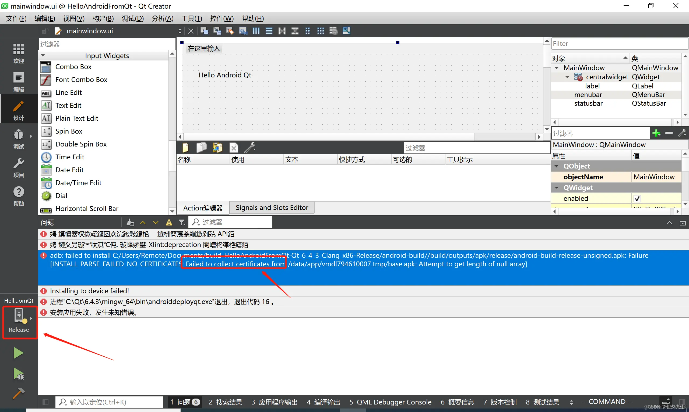The height and width of the screenshot is (412, 689).
Task: Toggle show warnings in the Issues pane
Action: tap(169, 222)
